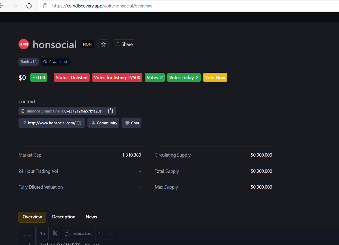Click the site lock icon in address bar
The height and width of the screenshot is (245, 339).
point(45,6)
